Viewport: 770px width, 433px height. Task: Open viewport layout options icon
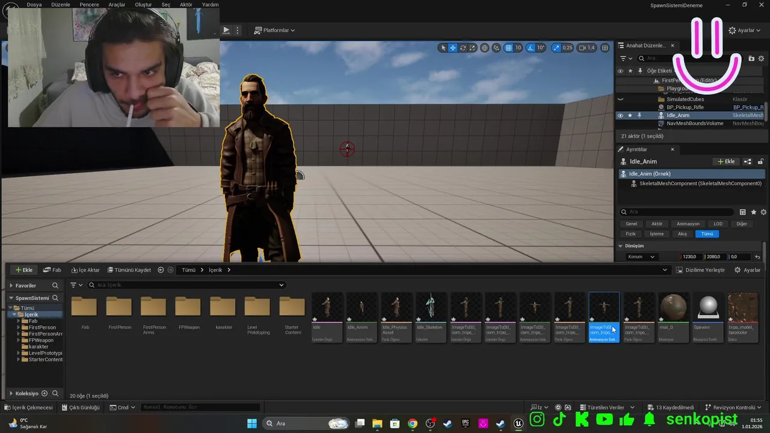coord(605,48)
